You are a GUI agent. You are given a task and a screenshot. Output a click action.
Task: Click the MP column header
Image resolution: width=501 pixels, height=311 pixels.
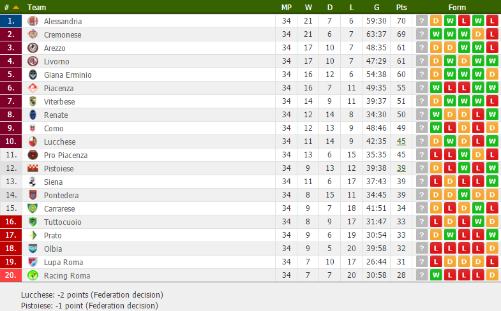pyautogui.click(x=287, y=8)
